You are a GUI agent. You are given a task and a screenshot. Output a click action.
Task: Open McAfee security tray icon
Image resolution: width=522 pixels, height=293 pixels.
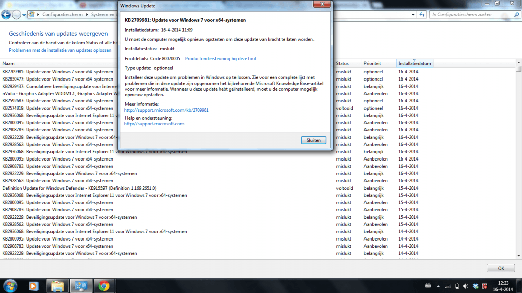(485, 286)
